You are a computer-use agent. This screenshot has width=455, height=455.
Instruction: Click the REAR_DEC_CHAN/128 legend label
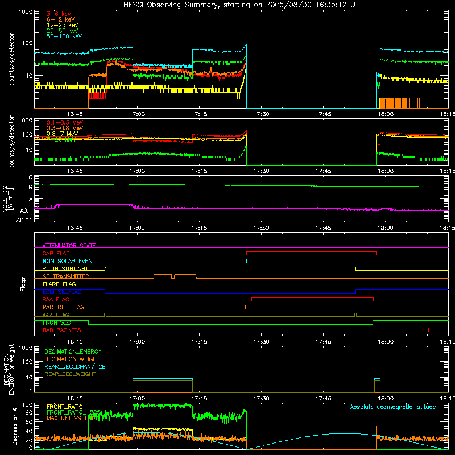[x=75, y=366]
